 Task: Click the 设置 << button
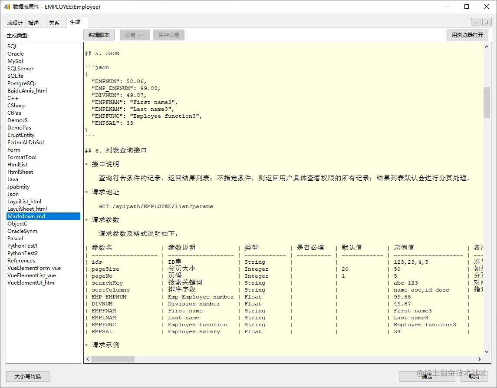click(135, 35)
